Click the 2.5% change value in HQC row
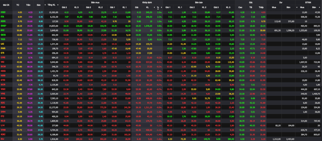The height and width of the screenshot is (141, 322). click(x=159, y=12)
